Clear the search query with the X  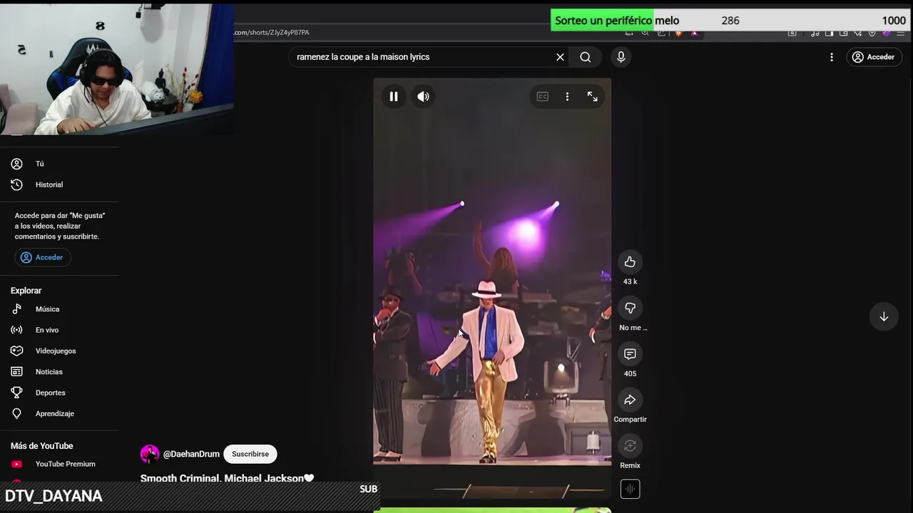[x=560, y=57]
